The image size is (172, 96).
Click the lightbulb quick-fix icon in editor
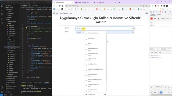pyautogui.click(x=26, y=28)
